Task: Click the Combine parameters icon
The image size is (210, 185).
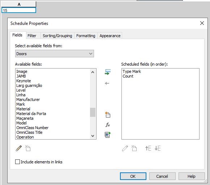Action: 108,135
